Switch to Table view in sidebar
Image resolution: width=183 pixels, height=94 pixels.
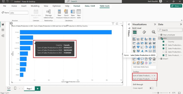3,30
